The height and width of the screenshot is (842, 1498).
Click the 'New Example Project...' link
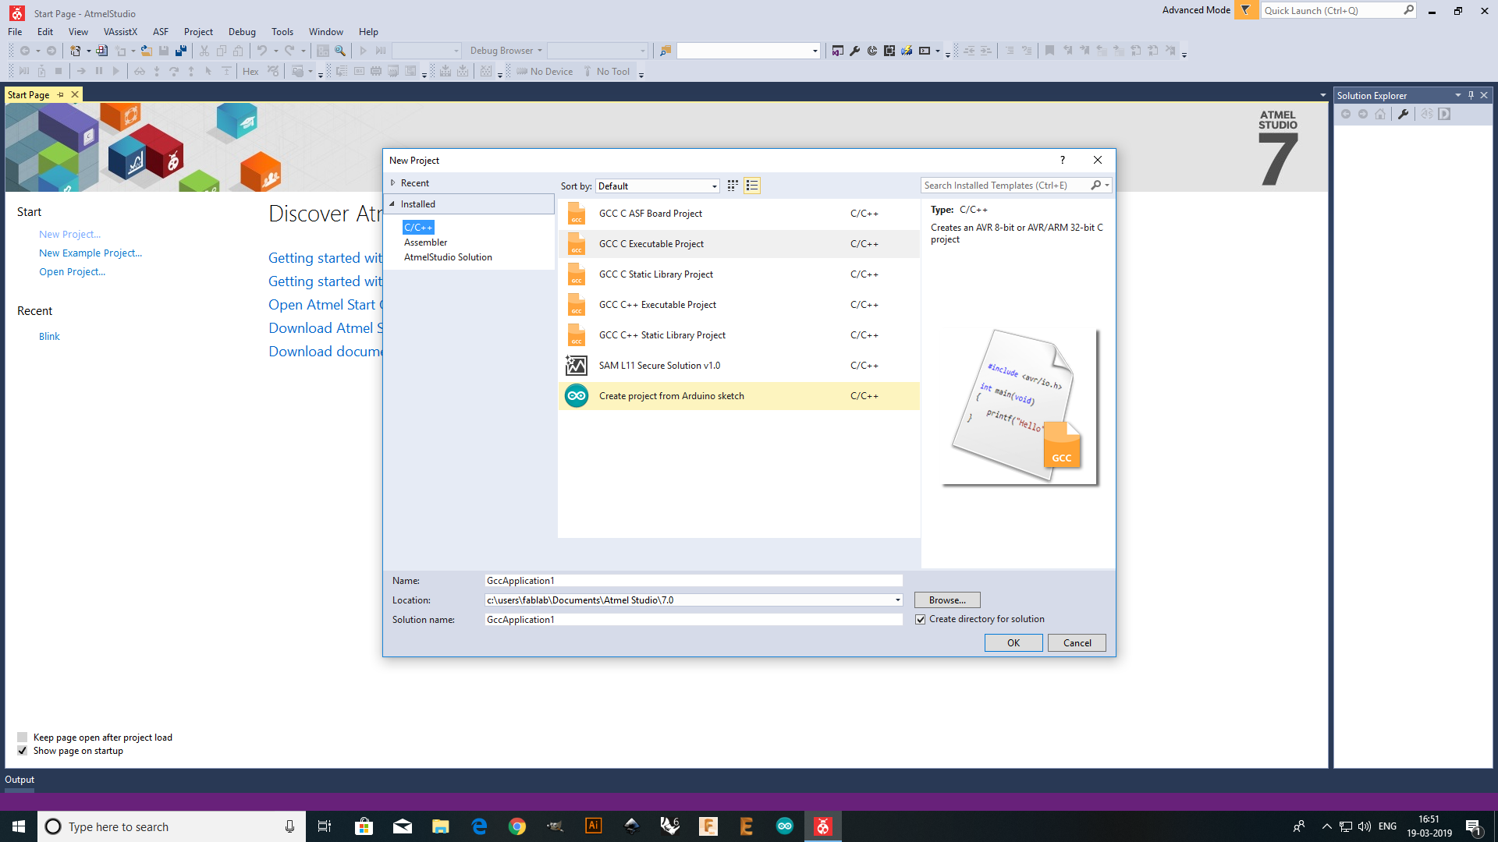coord(91,253)
